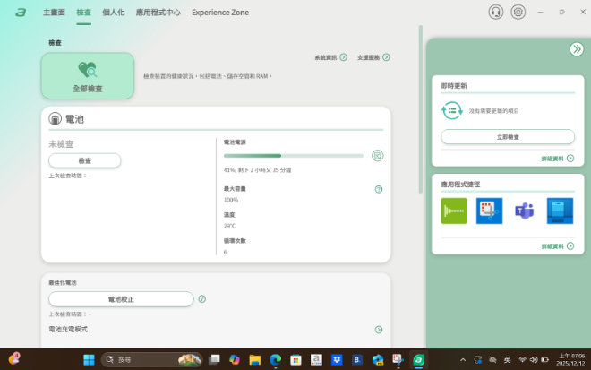This screenshot has height=370, width=591.
Task: Open Microsoft Edge from the taskbar
Action: [x=275, y=359]
